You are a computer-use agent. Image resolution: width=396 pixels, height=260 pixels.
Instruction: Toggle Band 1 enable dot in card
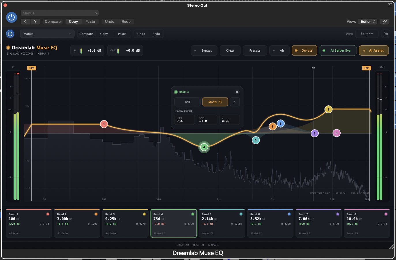coord(48,214)
